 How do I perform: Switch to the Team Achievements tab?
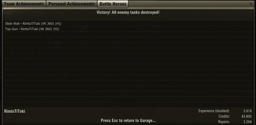24,4
